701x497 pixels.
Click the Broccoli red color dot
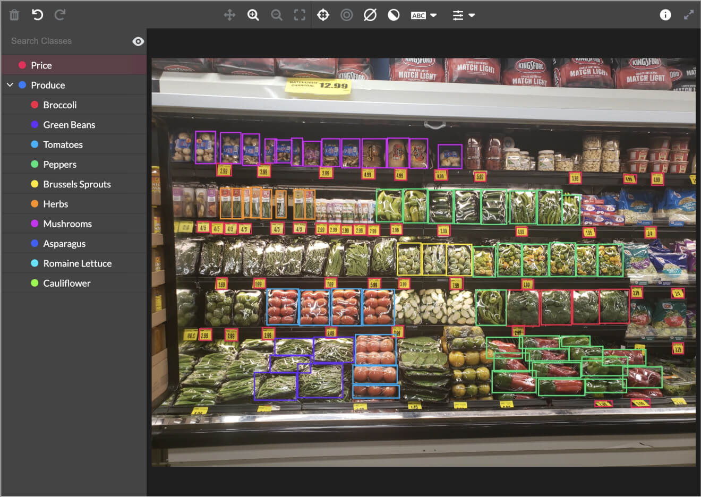tap(35, 105)
